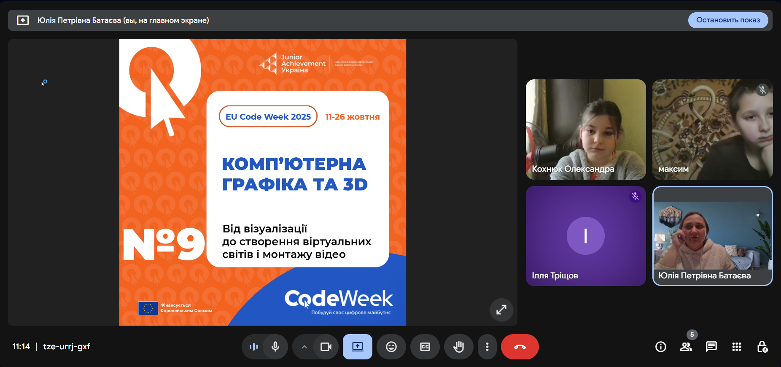Open the audio levels indicator settings
781x367 pixels.
253,347
